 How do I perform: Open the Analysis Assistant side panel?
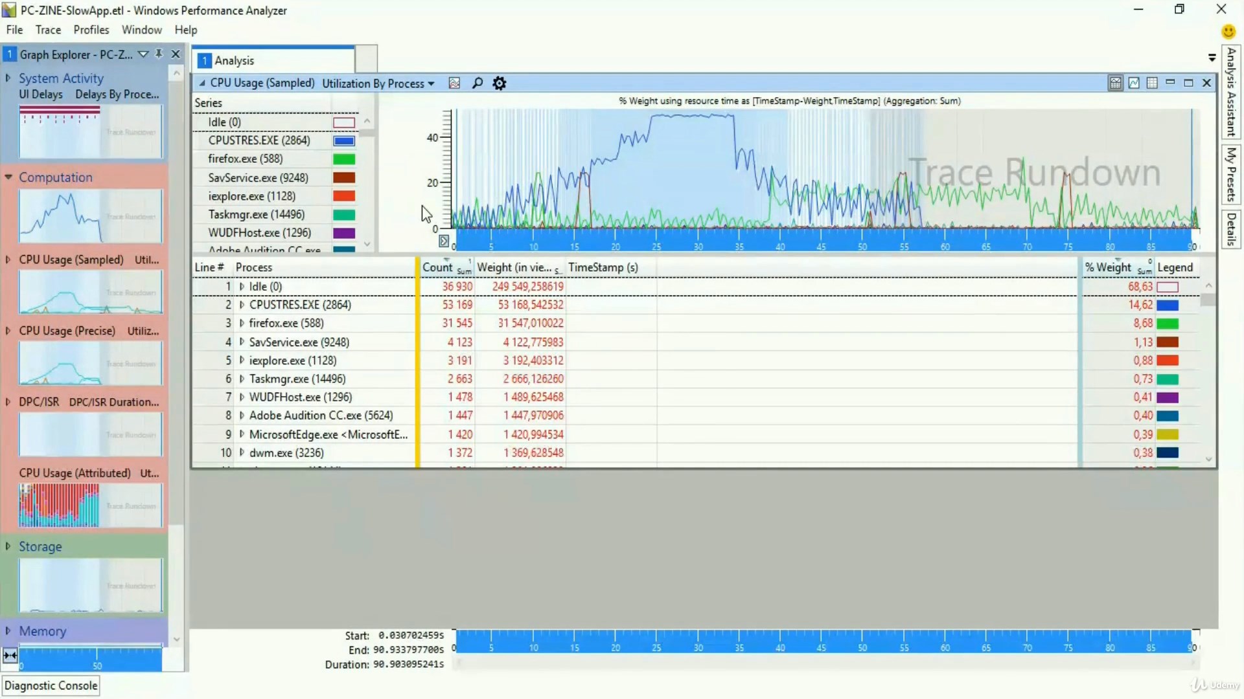tap(1231, 92)
